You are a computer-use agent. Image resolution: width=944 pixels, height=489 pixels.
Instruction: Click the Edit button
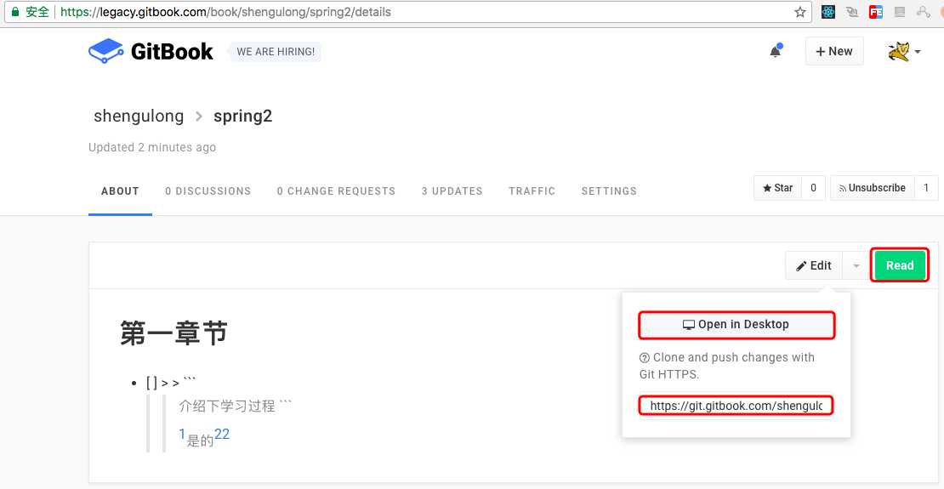pyautogui.click(x=814, y=265)
